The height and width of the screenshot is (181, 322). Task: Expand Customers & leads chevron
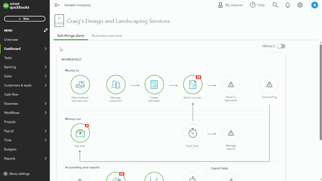(45, 85)
